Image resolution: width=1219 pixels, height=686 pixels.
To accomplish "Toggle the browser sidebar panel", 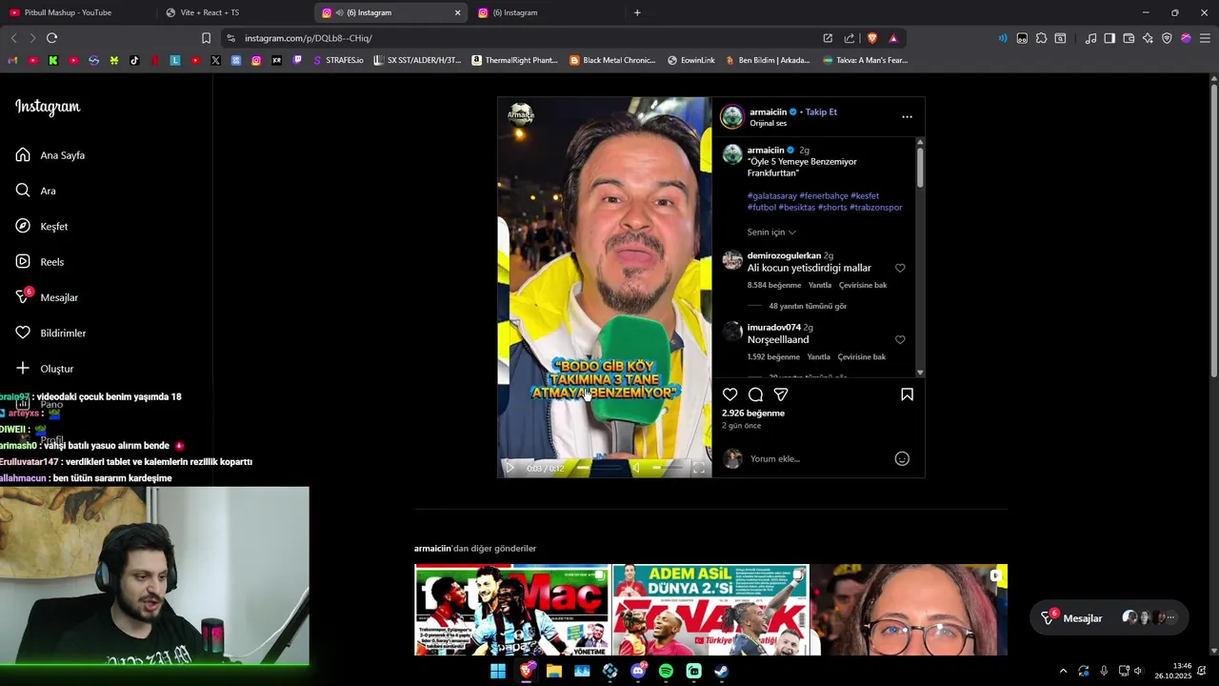I will point(1109,38).
